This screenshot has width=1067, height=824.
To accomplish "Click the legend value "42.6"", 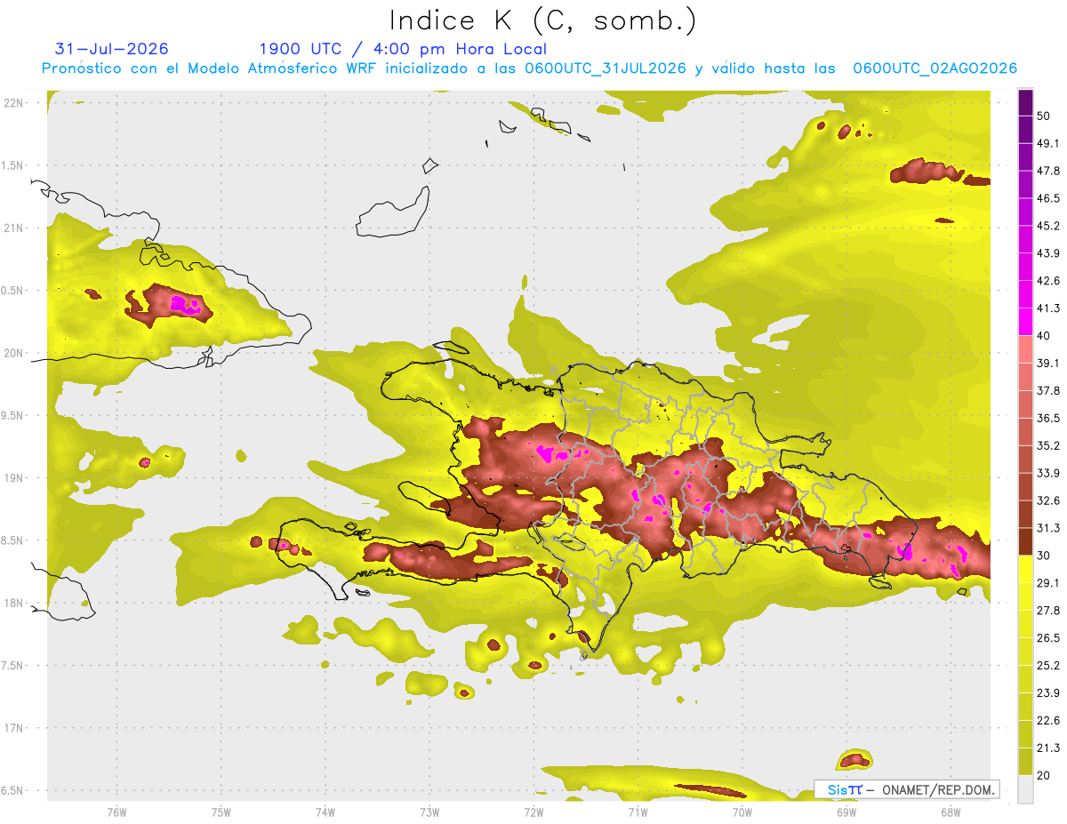I will pyautogui.click(x=1048, y=281).
